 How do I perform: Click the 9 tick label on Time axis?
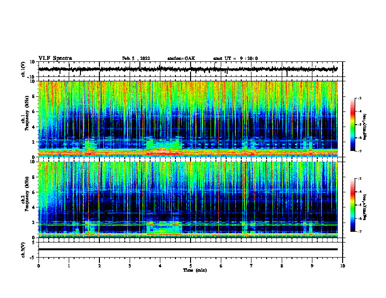pyautogui.click(x=312, y=266)
